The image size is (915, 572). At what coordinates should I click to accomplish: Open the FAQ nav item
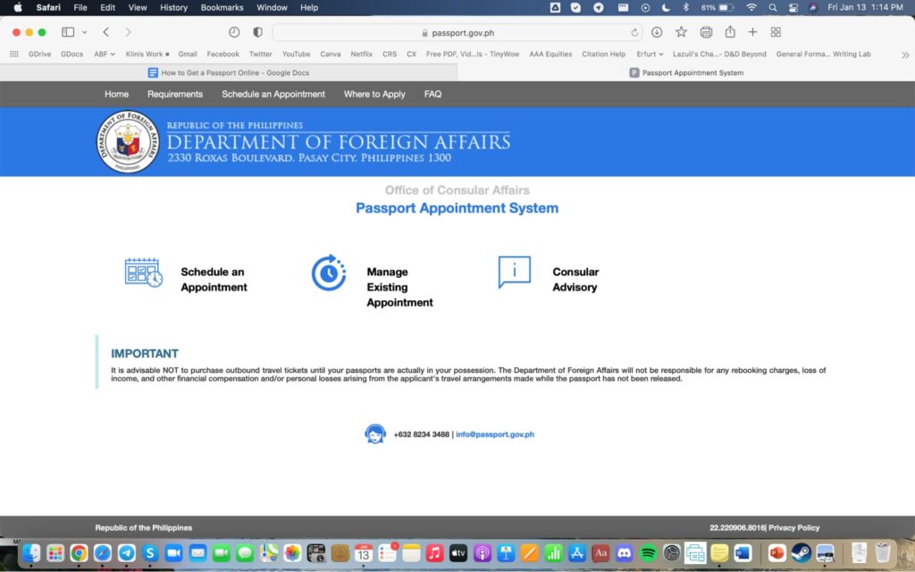click(432, 94)
